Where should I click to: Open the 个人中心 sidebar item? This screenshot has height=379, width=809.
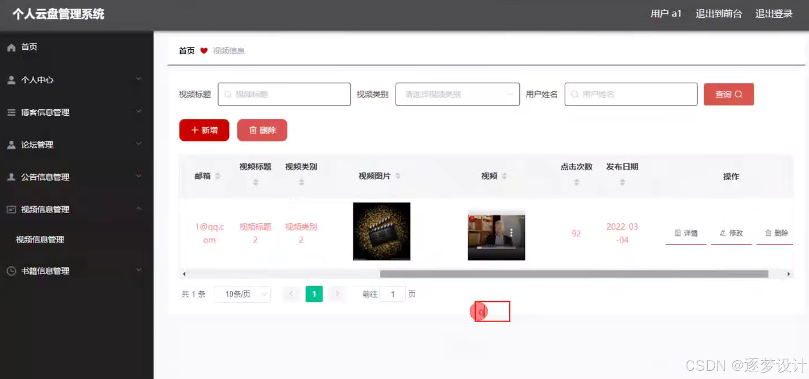click(x=77, y=80)
